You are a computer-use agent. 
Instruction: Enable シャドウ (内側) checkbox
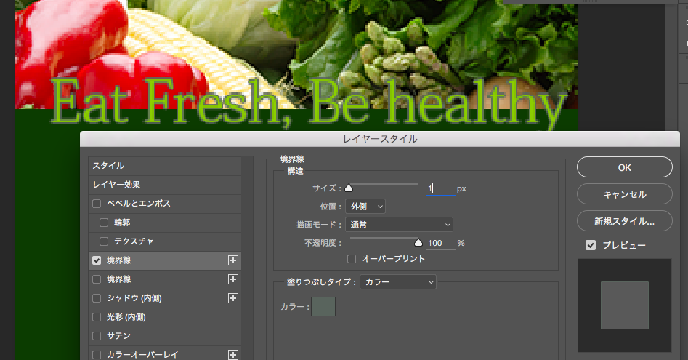point(97,298)
